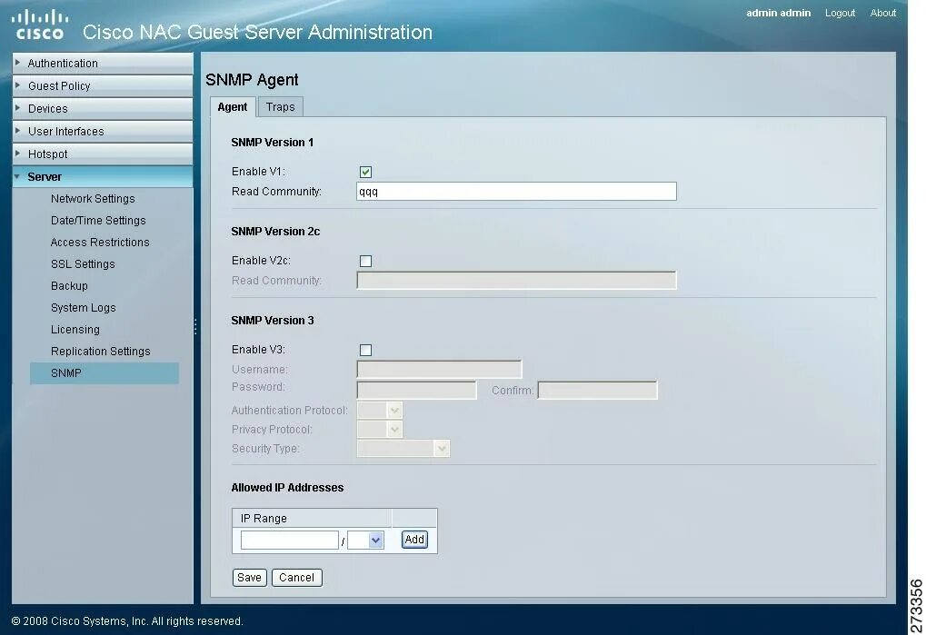
Task: Click the Cisco logo in the header
Action: coord(40,25)
